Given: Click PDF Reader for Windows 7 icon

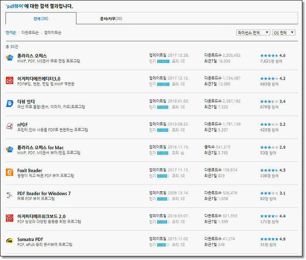Looking at the screenshot, I should (9, 195).
